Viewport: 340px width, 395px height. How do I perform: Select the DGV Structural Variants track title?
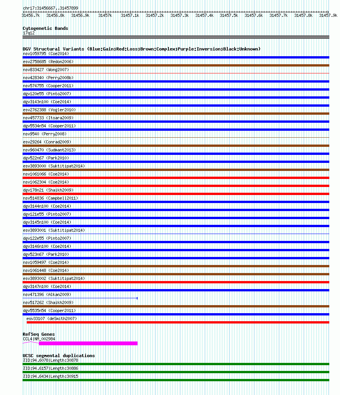[141, 49]
